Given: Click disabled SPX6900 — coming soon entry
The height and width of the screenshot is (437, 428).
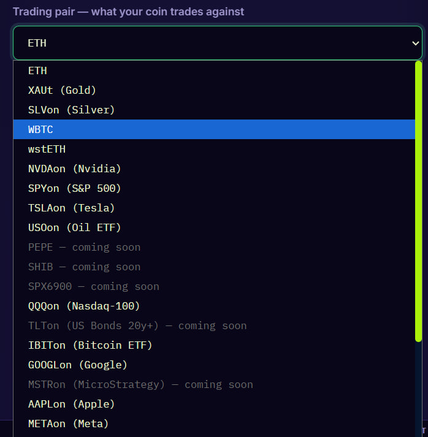Looking at the screenshot, I should 214,286.
